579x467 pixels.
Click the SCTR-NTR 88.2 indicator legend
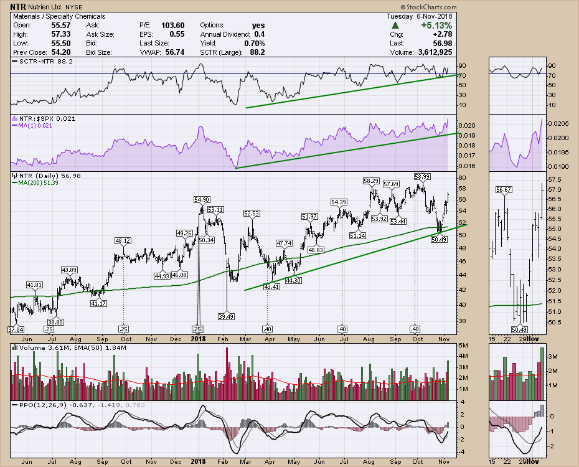[x=46, y=61]
